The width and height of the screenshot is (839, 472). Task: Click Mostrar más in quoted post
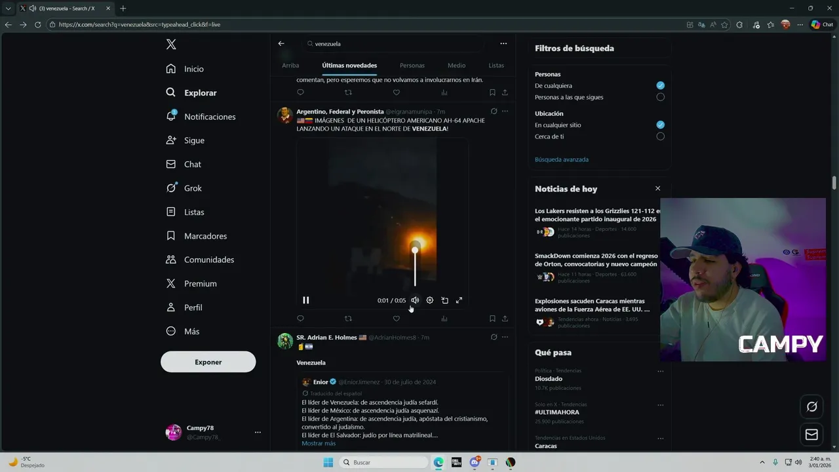(319, 443)
